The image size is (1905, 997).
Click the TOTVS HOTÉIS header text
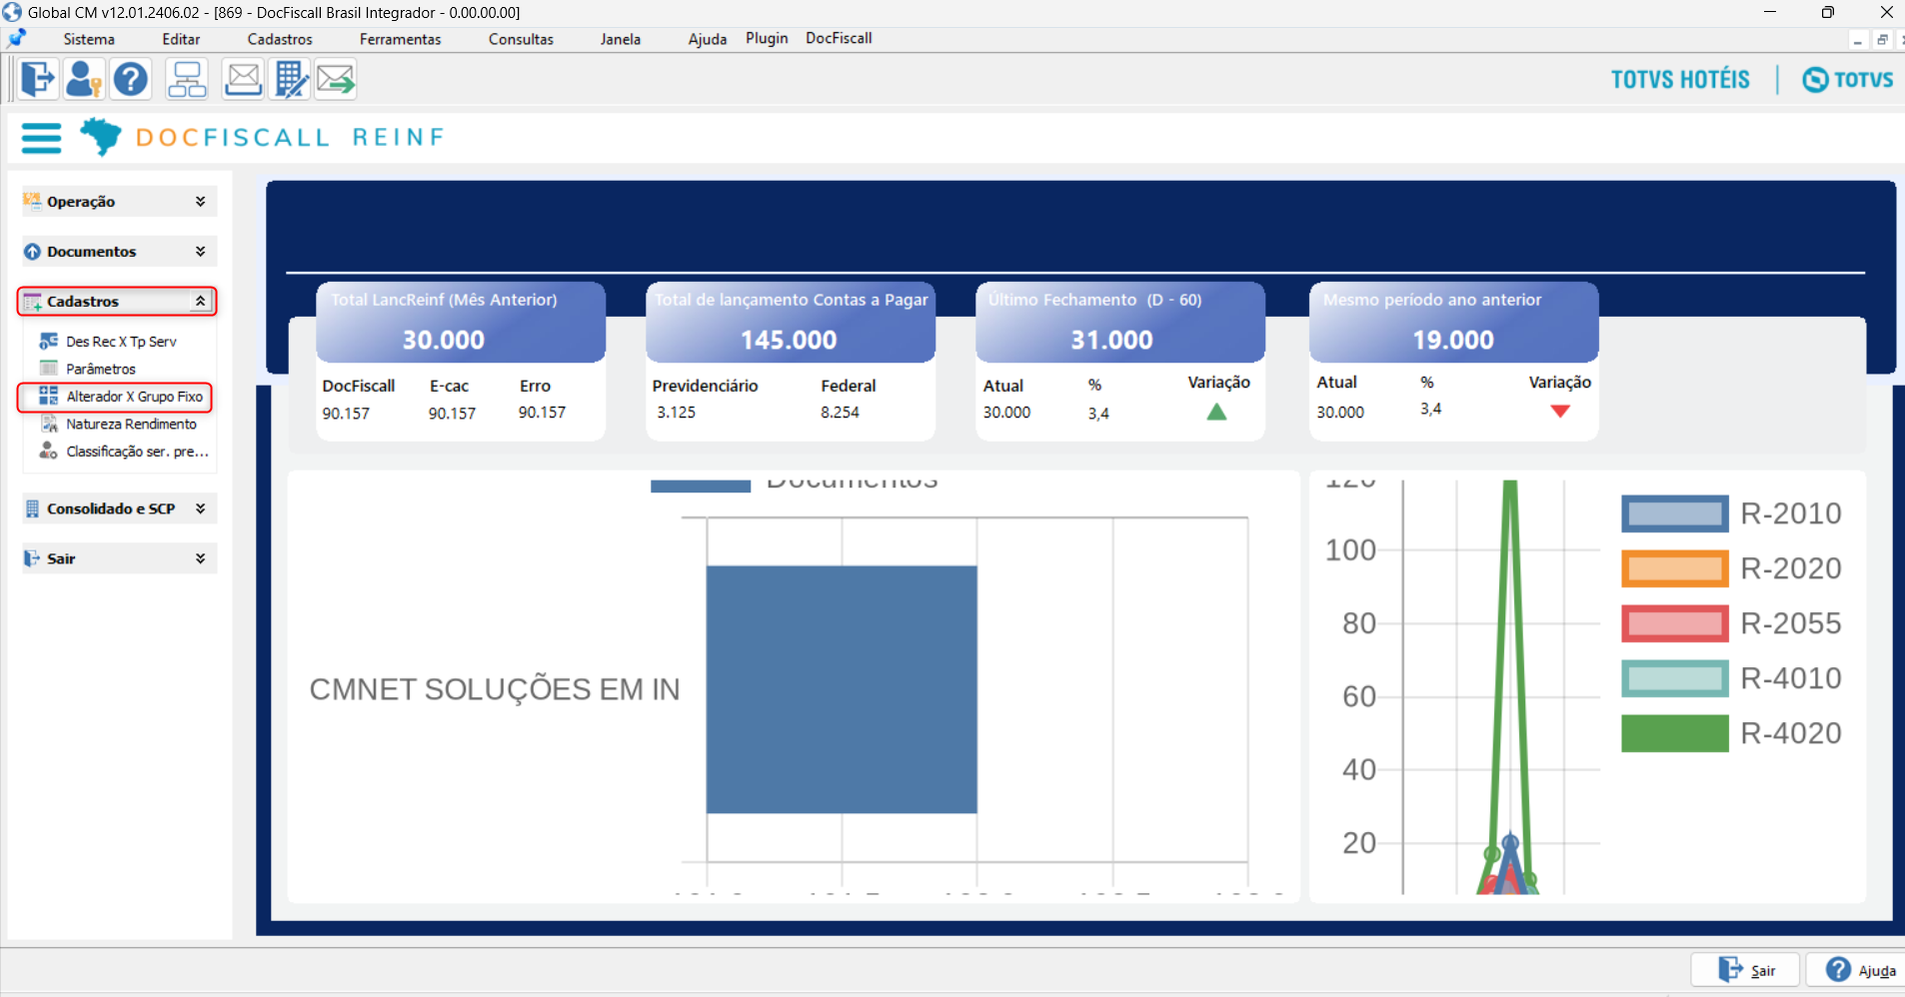click(x=1680, y=79)
